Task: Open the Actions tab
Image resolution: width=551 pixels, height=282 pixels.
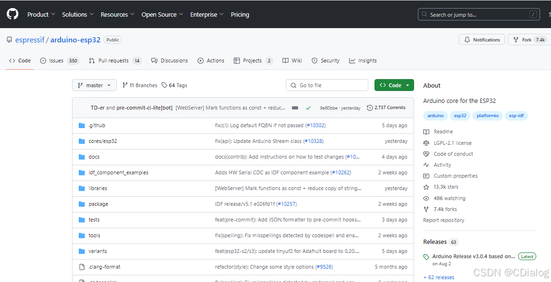Action: coord(211,60)
